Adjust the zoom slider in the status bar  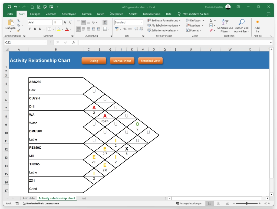click(x=246, y=203)
